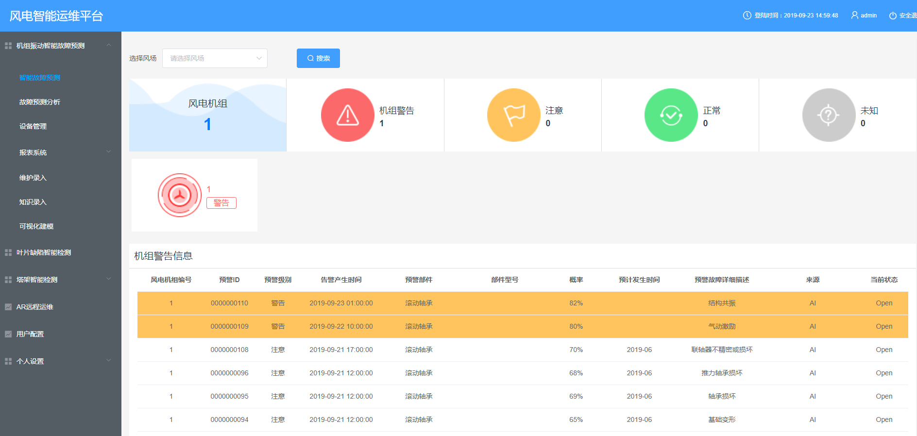This screenshot has height=436, width=917.
Task: Expand the 报表系统 submenu arrow
Action: click(x=109, y=151)
